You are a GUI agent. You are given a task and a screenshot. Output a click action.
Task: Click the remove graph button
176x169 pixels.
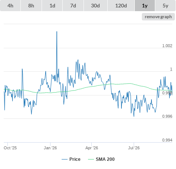pos(158,17)
